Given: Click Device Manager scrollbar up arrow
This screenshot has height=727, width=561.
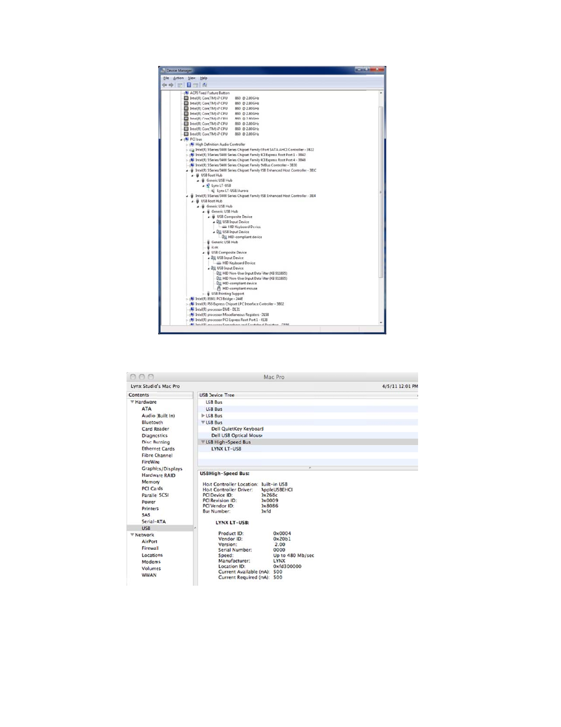Looking at the screenshot, I should pyautogui.click(x=381, y=93).
